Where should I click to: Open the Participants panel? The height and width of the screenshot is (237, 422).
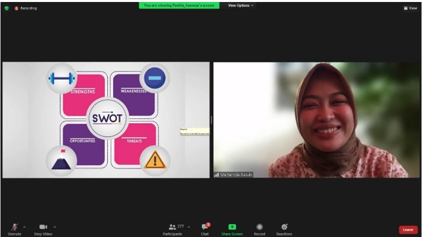(172, 227)
